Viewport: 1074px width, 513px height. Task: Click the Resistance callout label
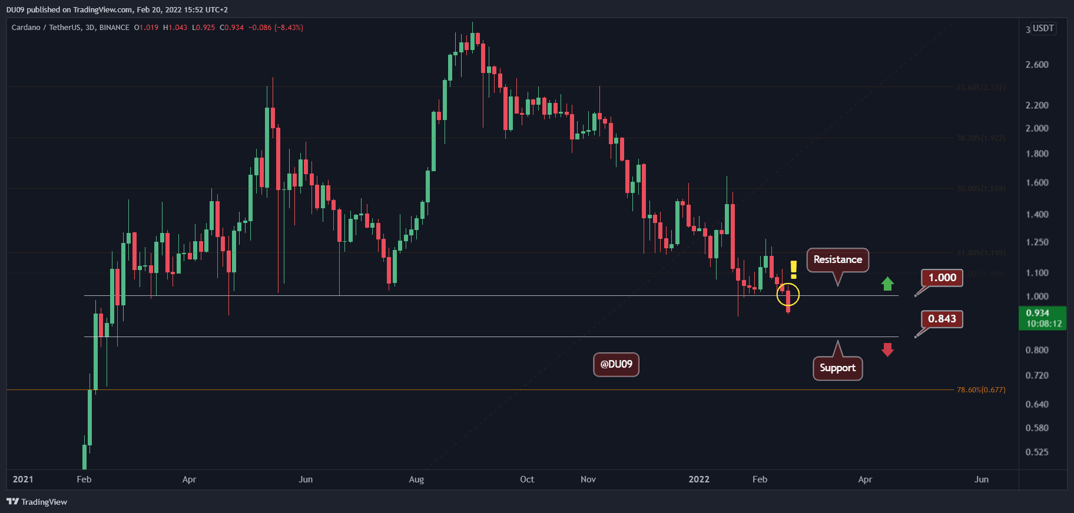(x=837, y=259)
